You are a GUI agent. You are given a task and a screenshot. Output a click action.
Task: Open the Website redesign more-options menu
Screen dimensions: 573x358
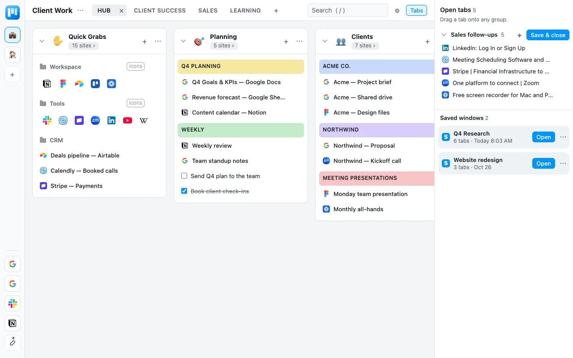[x=563, y=163]
